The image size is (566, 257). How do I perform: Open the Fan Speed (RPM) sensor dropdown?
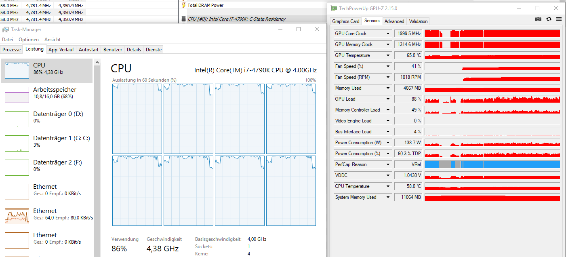(388, 77)
